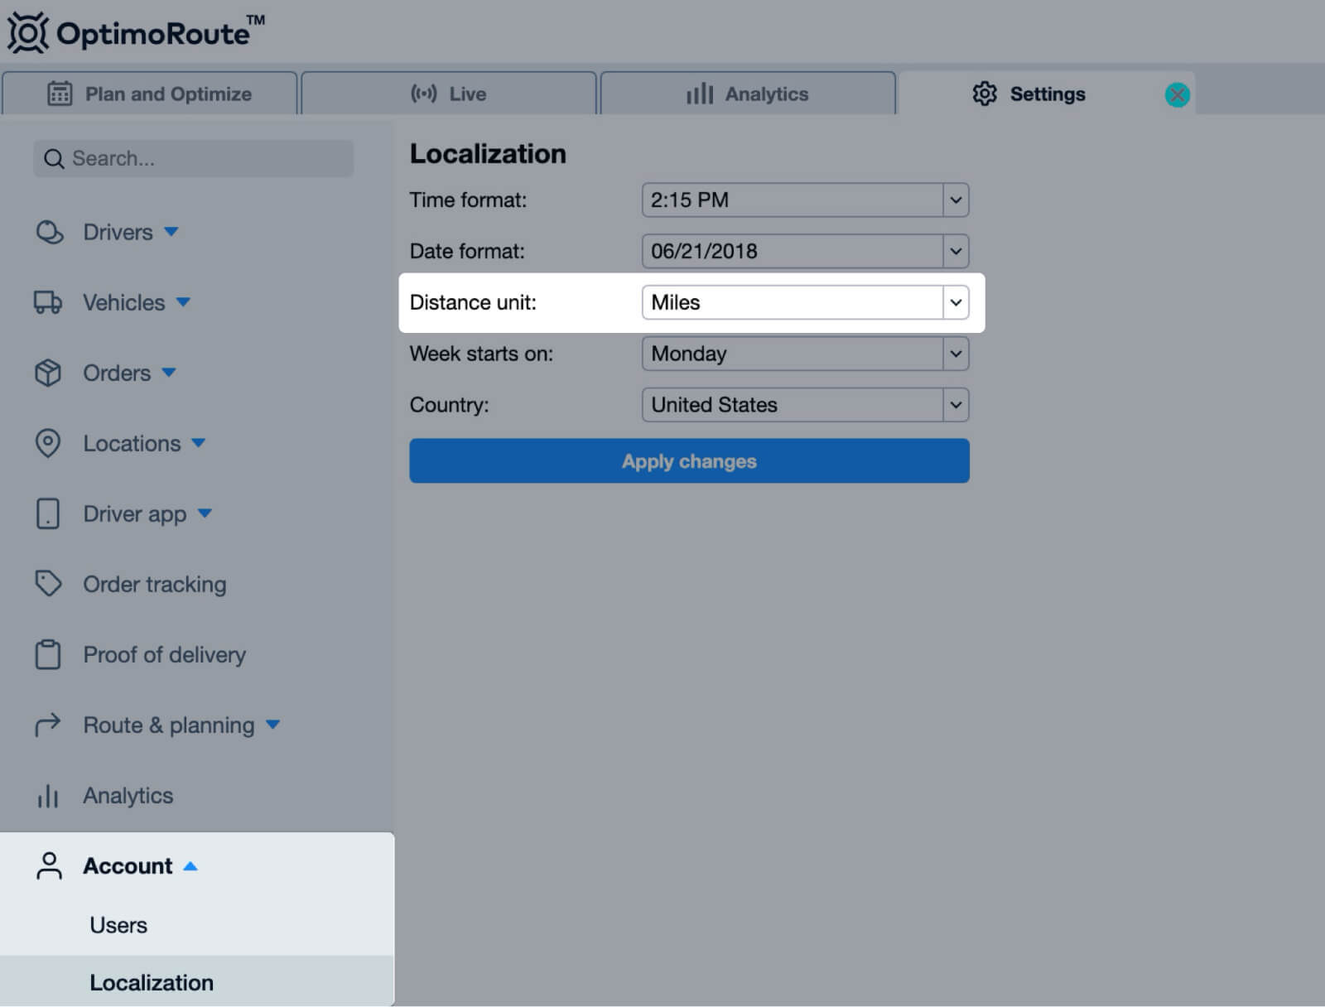The width and height of the screenshot is (1325, 1007).
Task: Open Users under Account
Action: 118,925
